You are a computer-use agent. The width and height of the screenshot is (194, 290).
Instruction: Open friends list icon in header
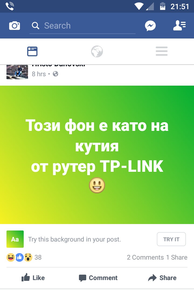(x=179, y=26)
